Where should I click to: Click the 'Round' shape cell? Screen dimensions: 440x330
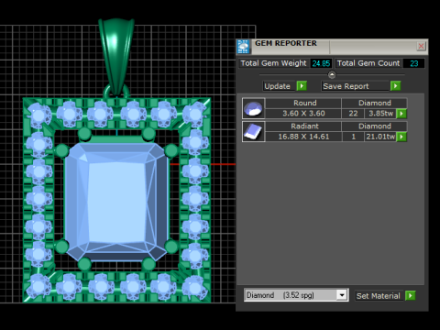[x=303, y=103]
